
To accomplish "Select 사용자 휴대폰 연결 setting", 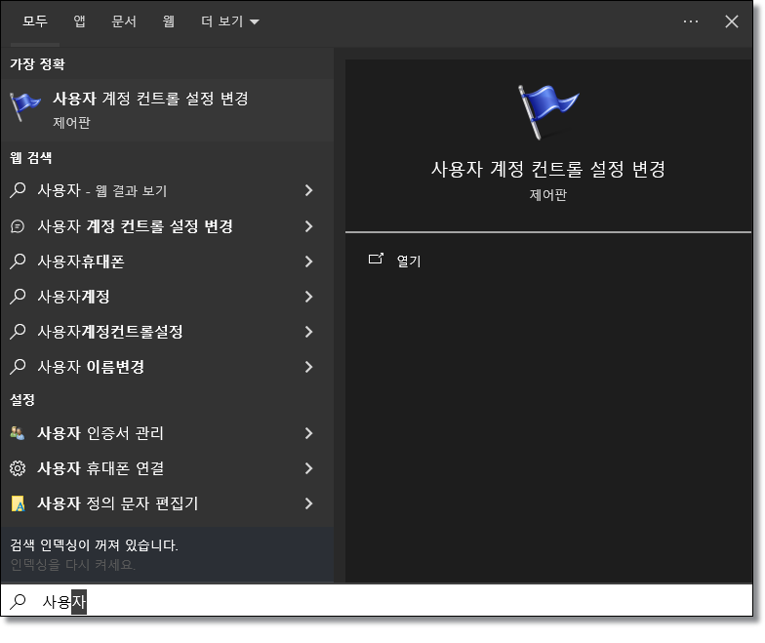I will click(x=168, y=468).
